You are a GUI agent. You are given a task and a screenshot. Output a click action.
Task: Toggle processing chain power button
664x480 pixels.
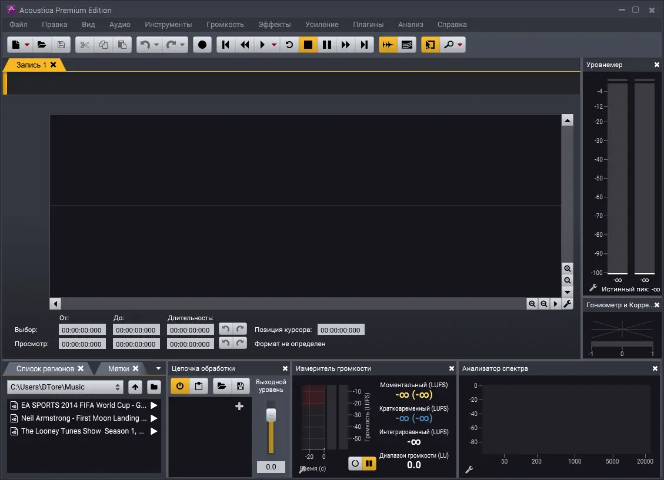[x=180, y=385]
